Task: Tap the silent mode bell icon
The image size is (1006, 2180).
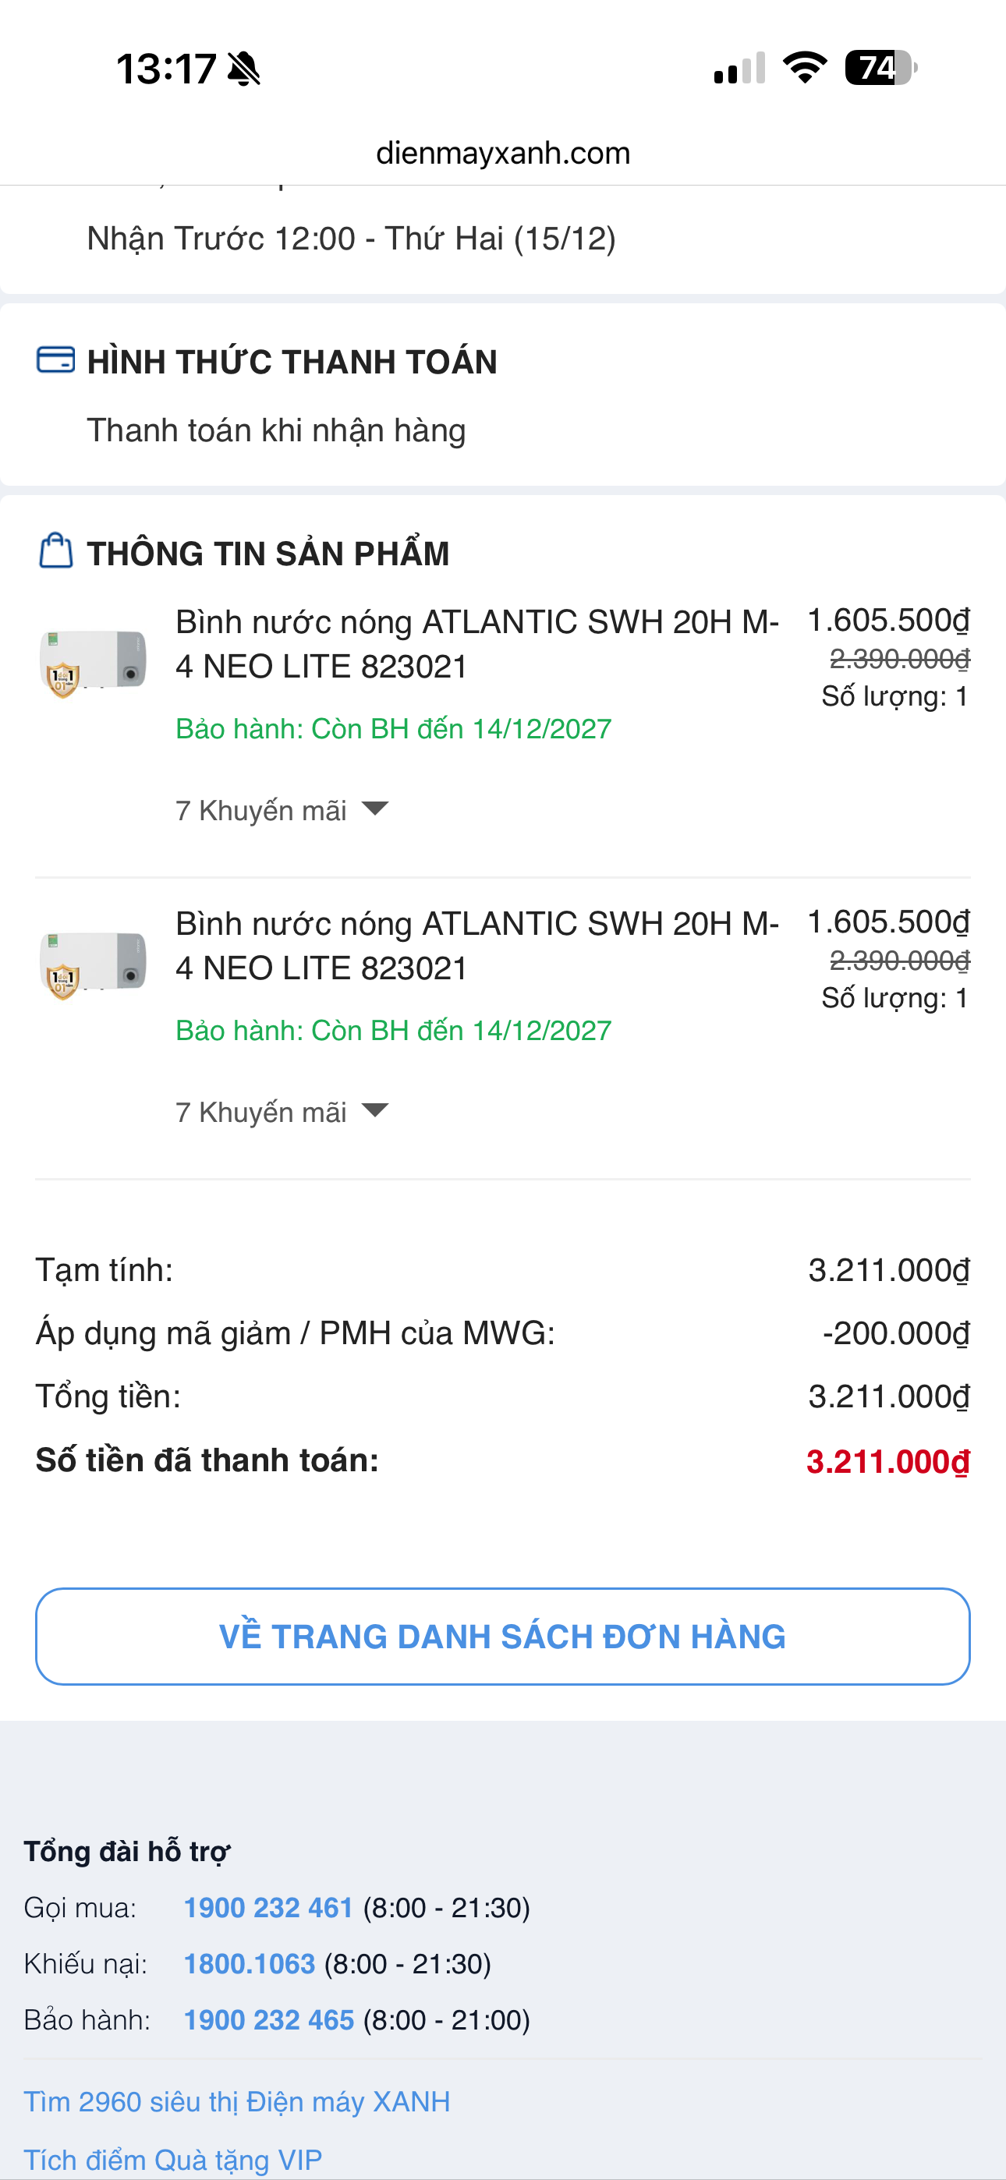Action: pos(244,69)
